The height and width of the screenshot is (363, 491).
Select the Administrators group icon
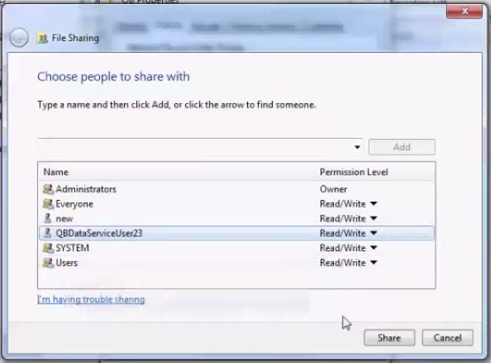tap(48, 189)
